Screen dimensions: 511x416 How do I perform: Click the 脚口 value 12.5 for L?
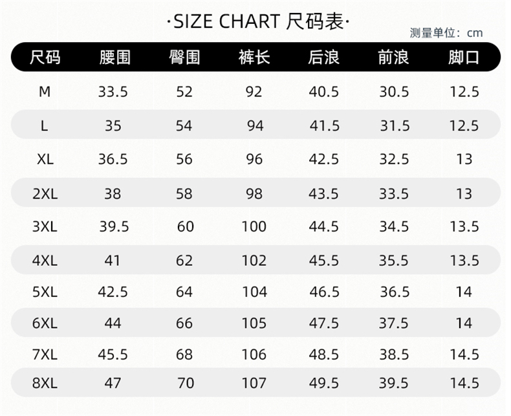point(464,126)
